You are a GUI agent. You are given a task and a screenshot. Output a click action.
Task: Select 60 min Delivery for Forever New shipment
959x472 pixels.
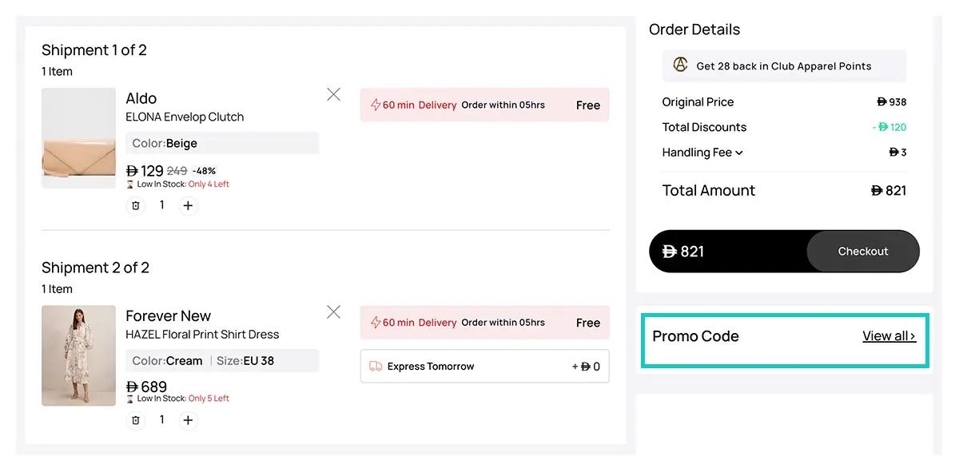pos(484,323)
